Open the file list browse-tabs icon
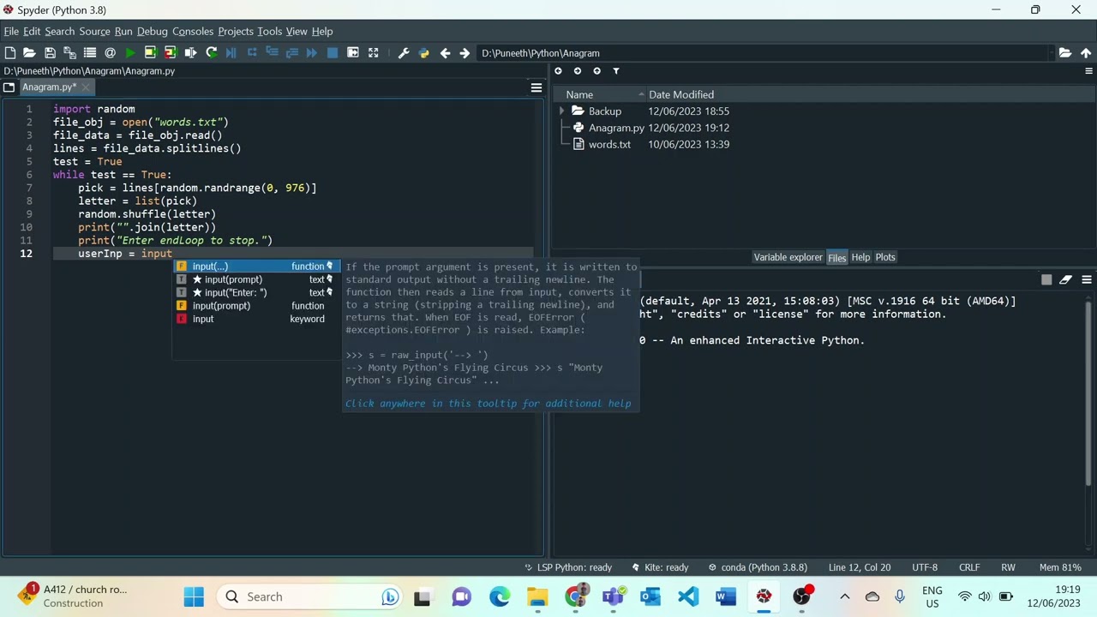1097x617 pixels. 89,53
